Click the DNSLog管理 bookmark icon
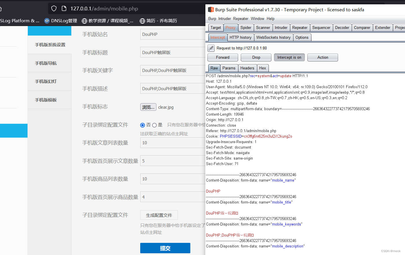Viewport: 405px width, 255px height. tap(46, 21)
